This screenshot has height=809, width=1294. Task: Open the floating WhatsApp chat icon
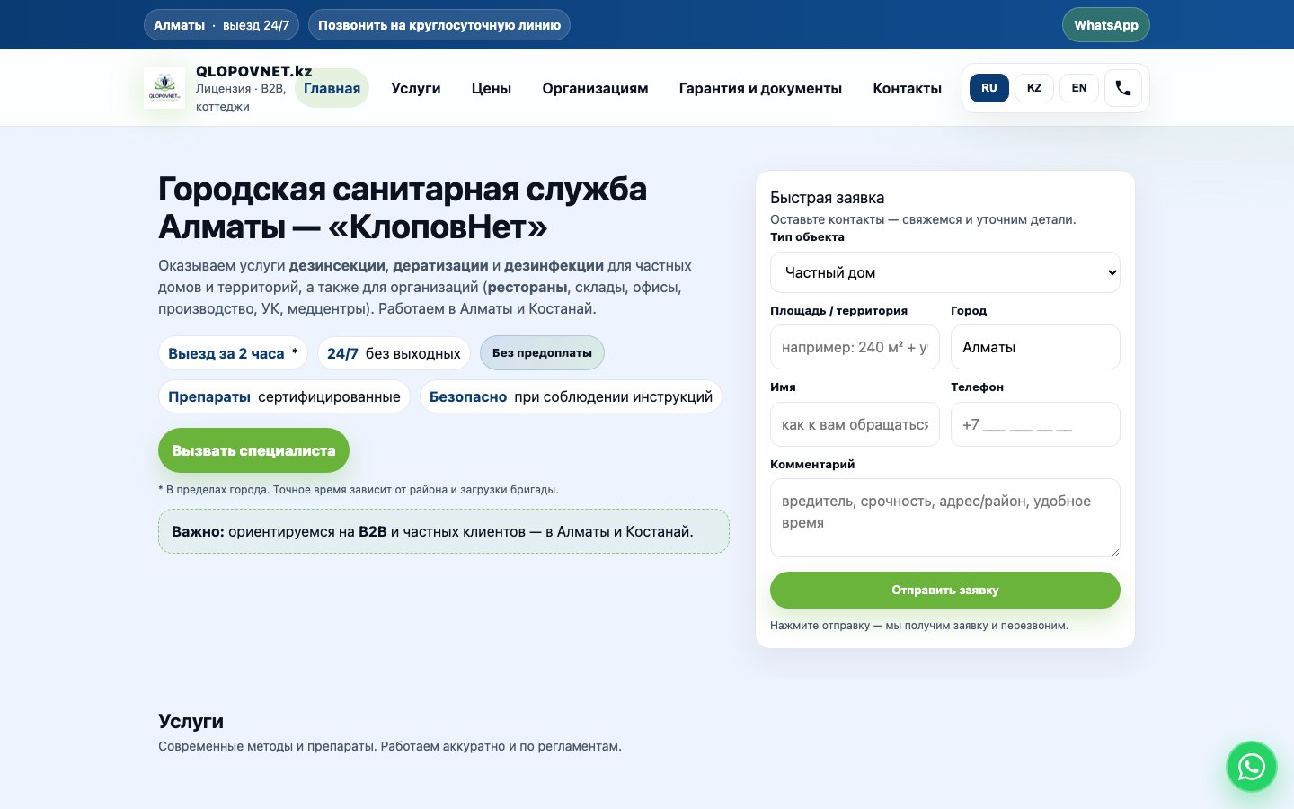pyautogui.click(x=1252, y=767)
